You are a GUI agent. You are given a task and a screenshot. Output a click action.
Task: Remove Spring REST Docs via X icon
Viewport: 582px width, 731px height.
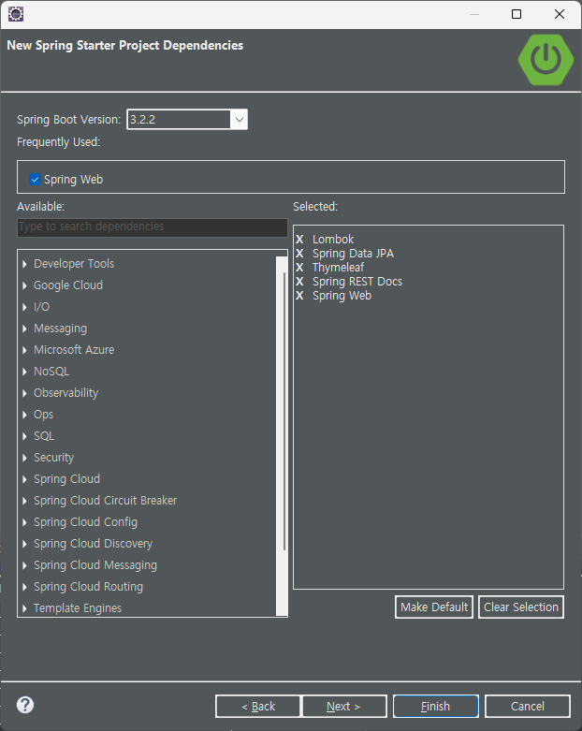point(299,282)
